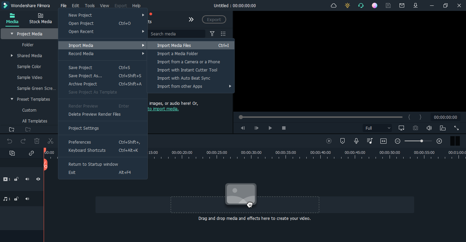Open Project Settings from File menu

pos(103,128)
